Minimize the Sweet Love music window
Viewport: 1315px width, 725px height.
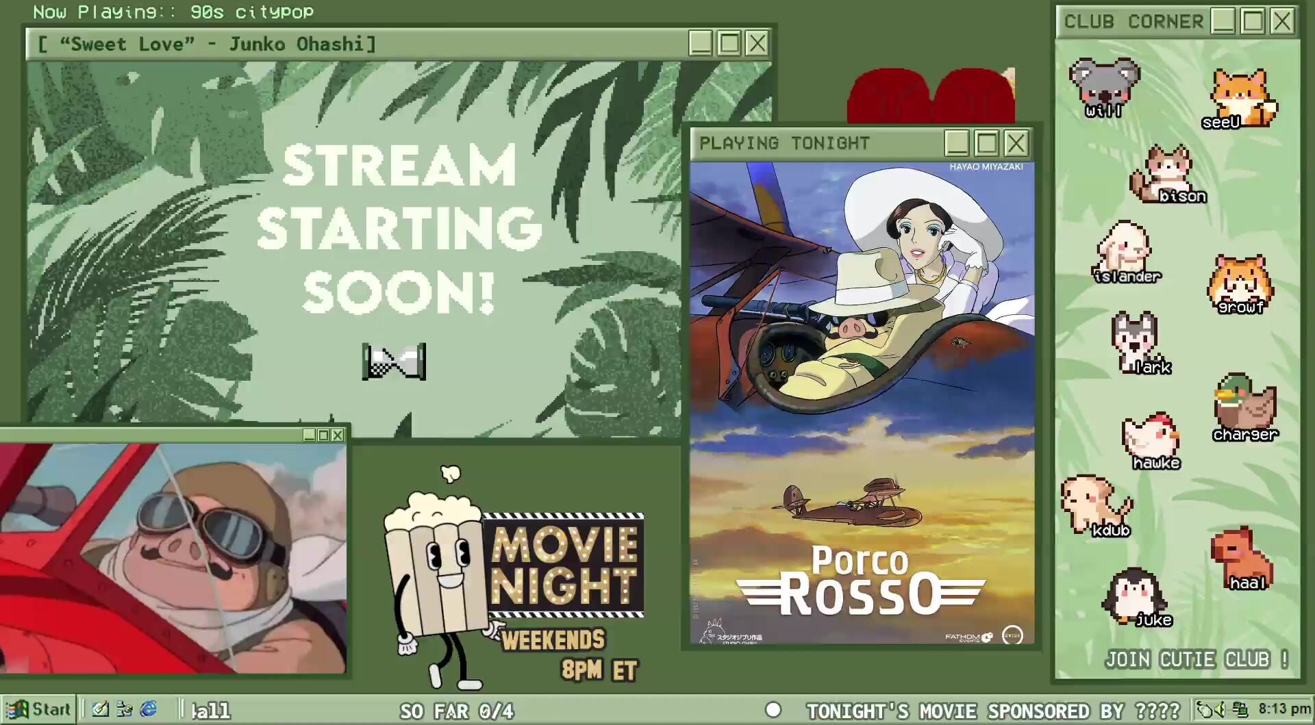point(700,43)
